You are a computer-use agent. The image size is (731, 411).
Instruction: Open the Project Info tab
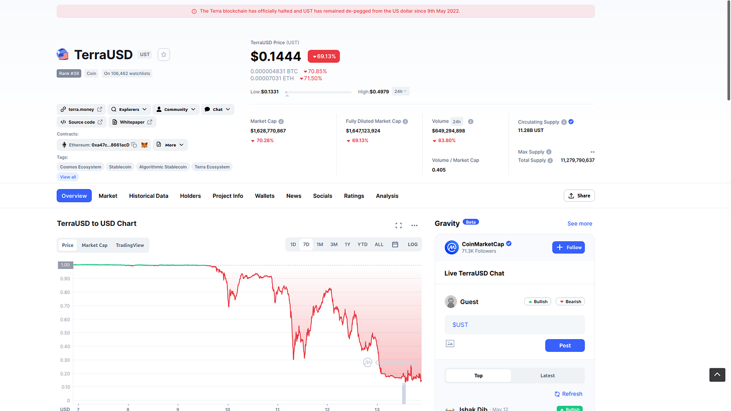228,196
